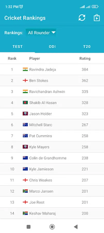Viewport: 104px width, 233px height.
Task: Tap India flag beside Ravindra Jadeja
Action: pos(25,69)
